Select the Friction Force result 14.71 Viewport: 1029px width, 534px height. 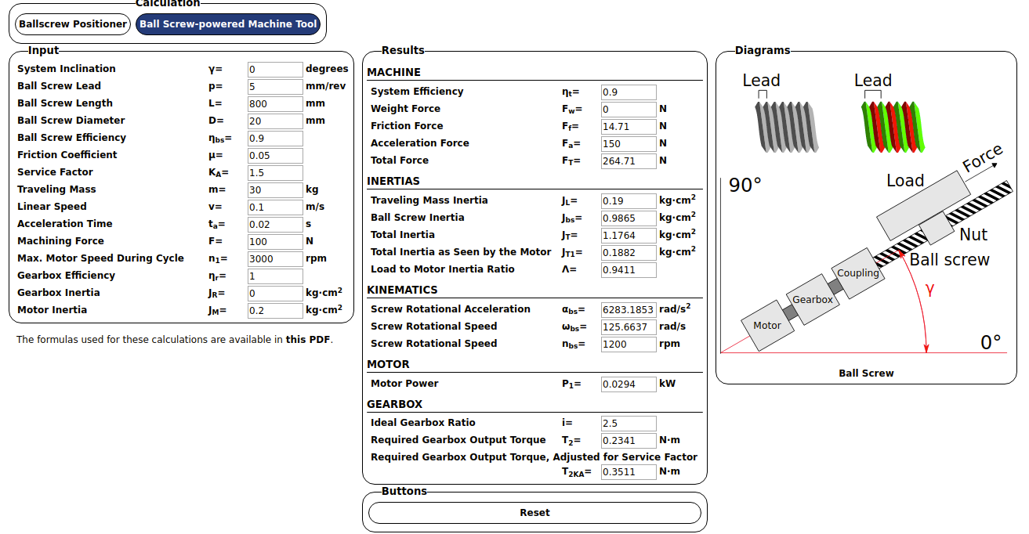pos(629,127)
